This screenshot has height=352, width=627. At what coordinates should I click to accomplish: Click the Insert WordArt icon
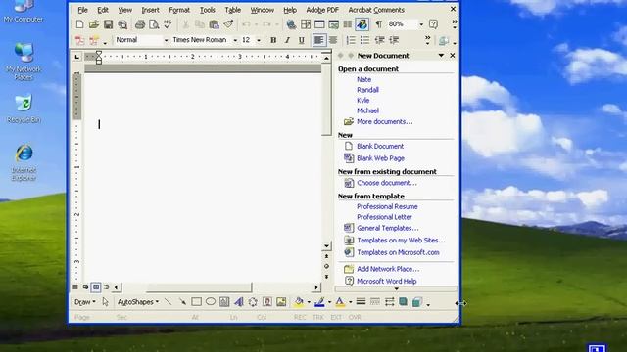point(239,302)
